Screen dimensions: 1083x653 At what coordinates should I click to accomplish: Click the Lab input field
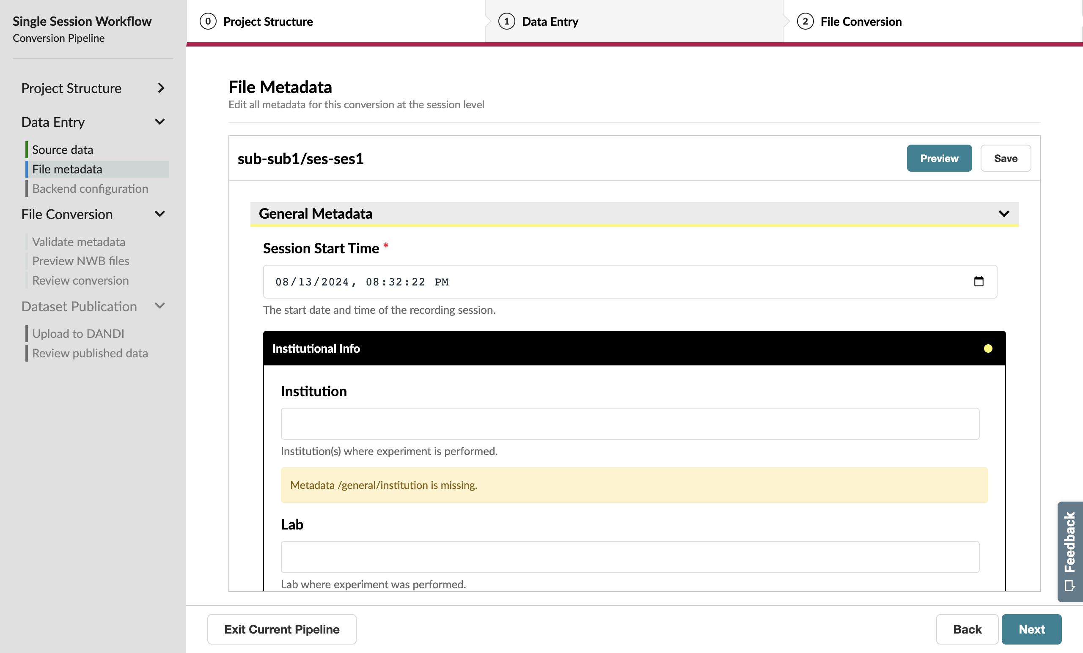click(x=629, y=557)
